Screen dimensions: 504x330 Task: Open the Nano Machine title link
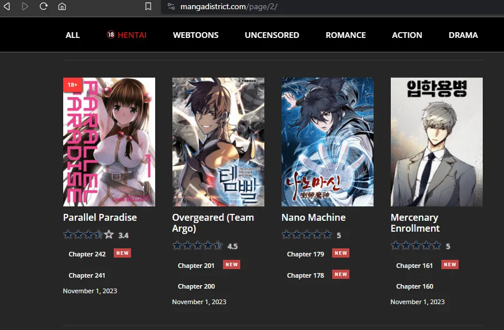pos(313,217)
